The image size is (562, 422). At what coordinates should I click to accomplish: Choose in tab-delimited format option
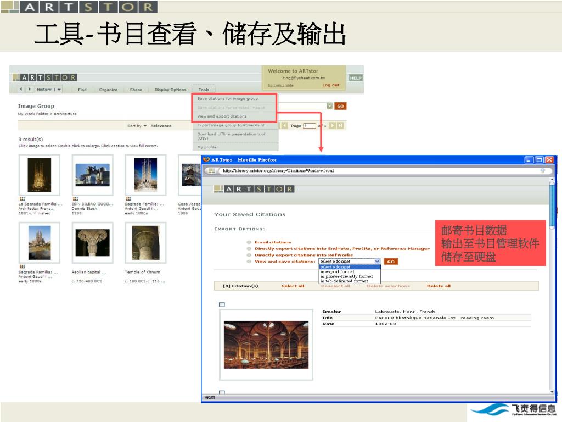tap(350, 281)
